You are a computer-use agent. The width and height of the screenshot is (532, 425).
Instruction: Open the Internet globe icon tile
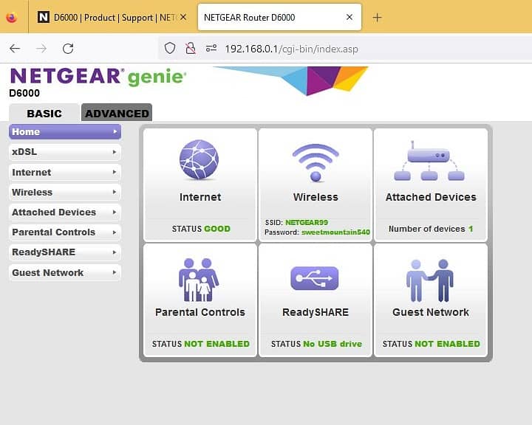pos(199,159)
